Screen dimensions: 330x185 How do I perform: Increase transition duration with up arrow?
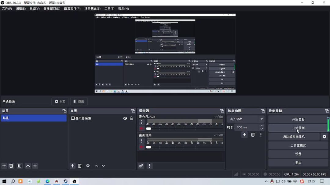262,125
